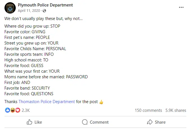Click the Plymouth Police Department profile picture
This screenshot has width=190, height=129.
[10, 8]
